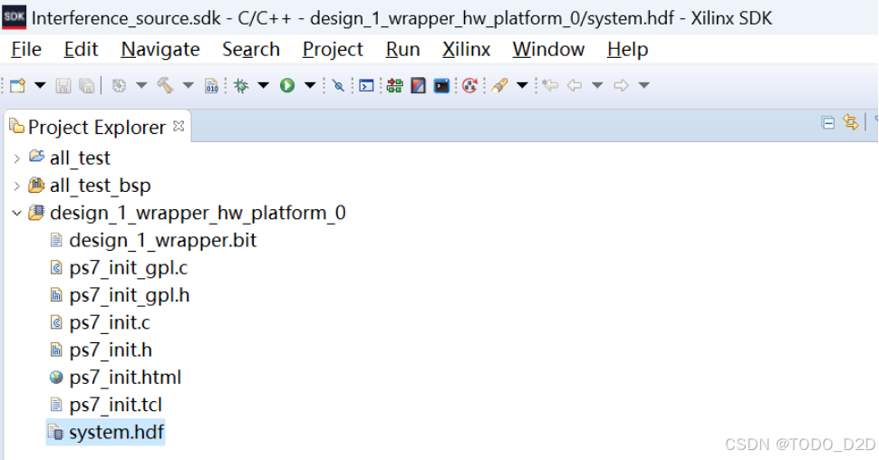Select ps7_init.html file
Image resolution: width=879 pixels, height=460 pixels.
[126, 378]
